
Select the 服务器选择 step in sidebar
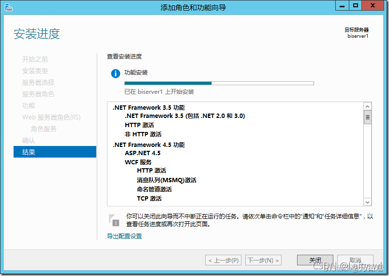point(38,83)
